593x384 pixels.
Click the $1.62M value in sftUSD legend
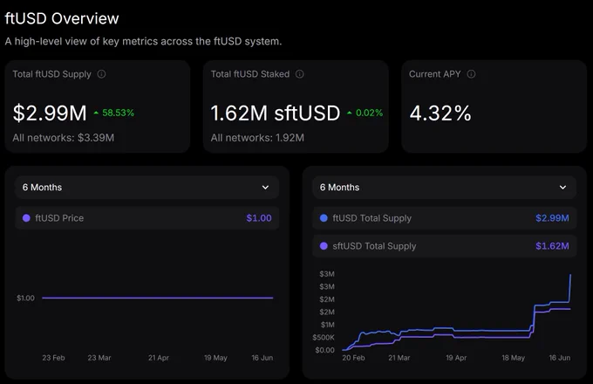coord(552,246)
